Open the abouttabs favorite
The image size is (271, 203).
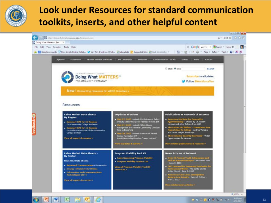pyautogui.click(x=123, y=52)
